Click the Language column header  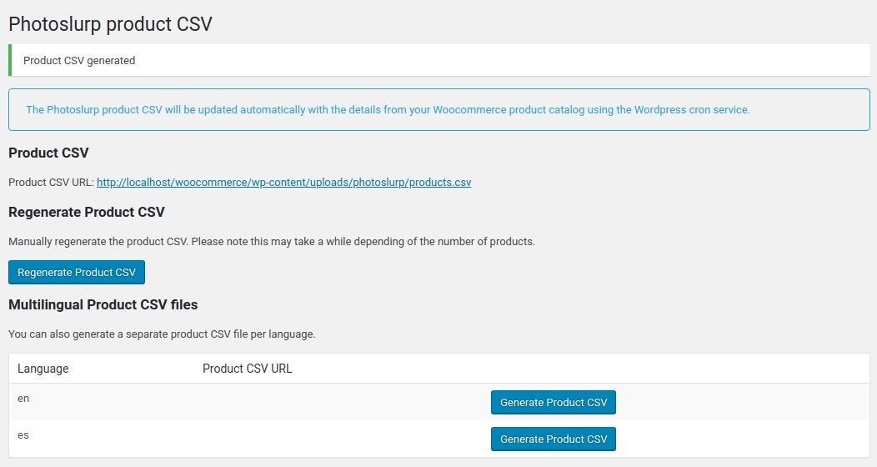tap(43, 369)
